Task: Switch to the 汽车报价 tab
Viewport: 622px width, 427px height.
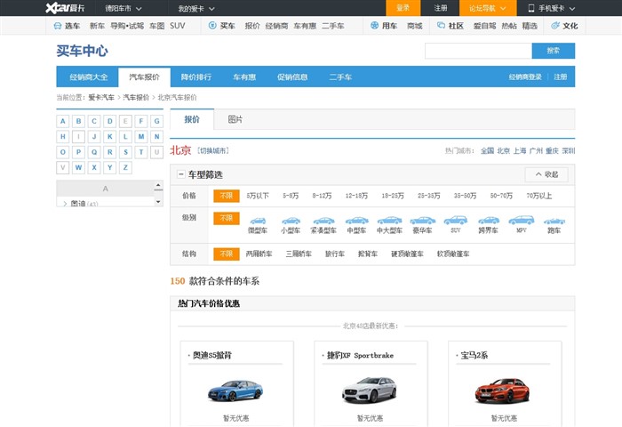Action: click(x=144, y=77)
